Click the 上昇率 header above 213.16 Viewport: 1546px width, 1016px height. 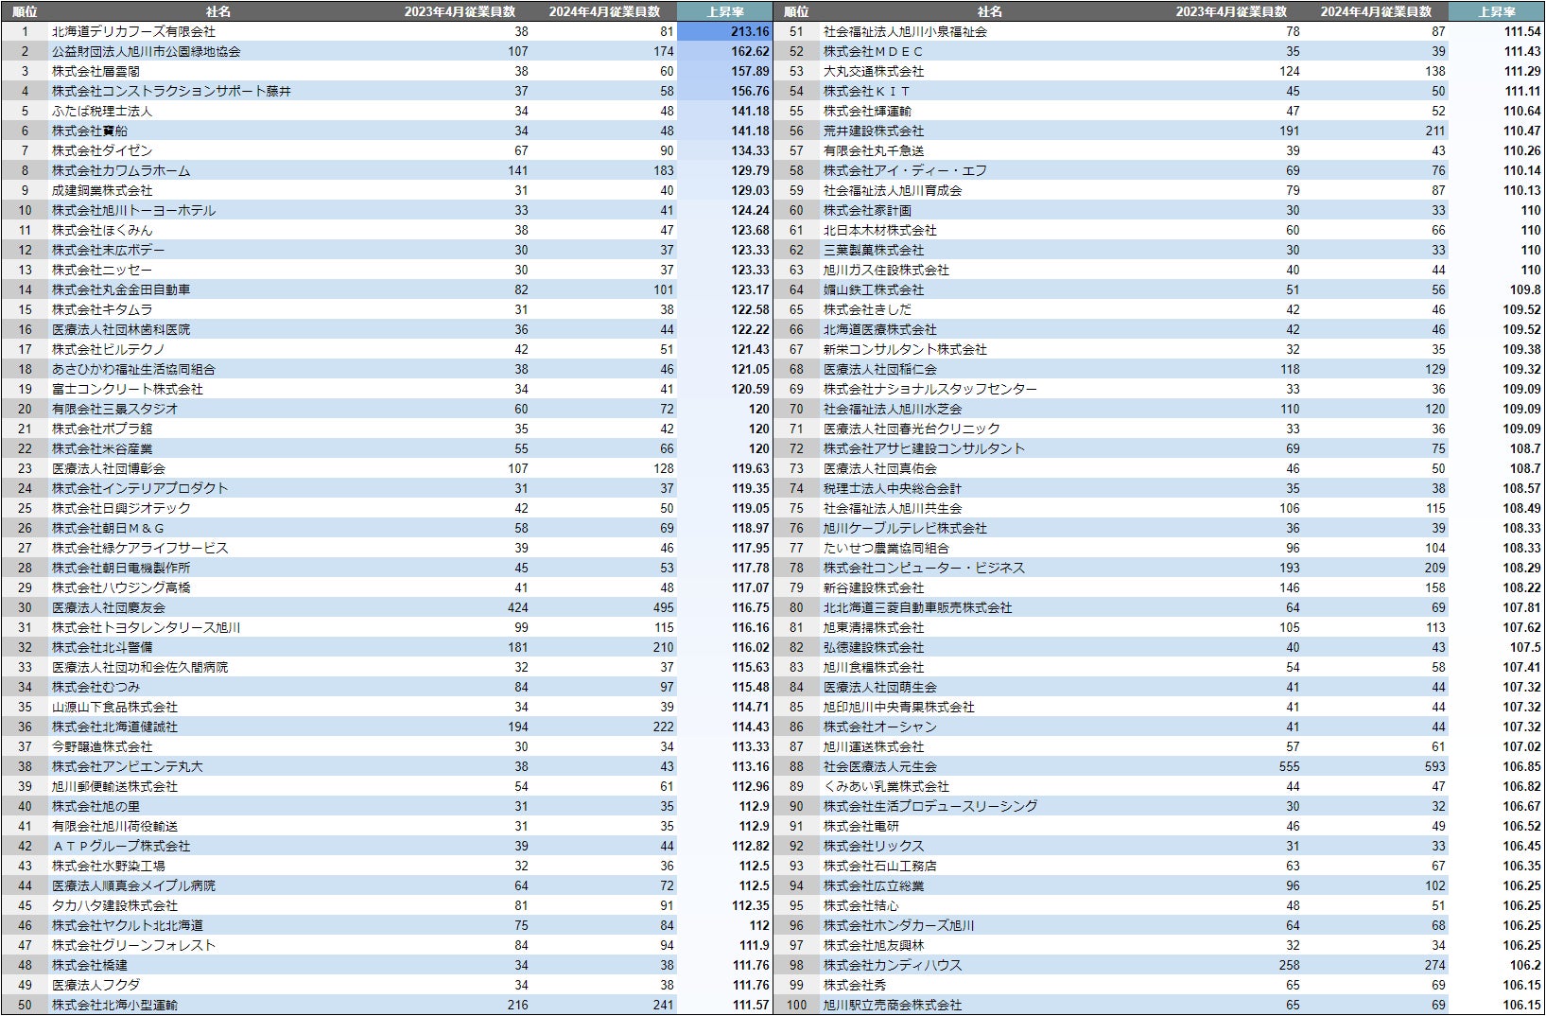pyautogui.click(x=725, y=11)
